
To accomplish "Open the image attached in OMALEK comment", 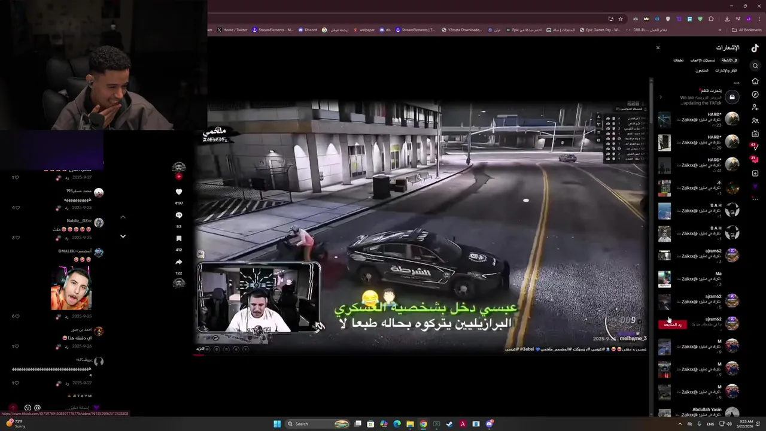I will 71,288.
